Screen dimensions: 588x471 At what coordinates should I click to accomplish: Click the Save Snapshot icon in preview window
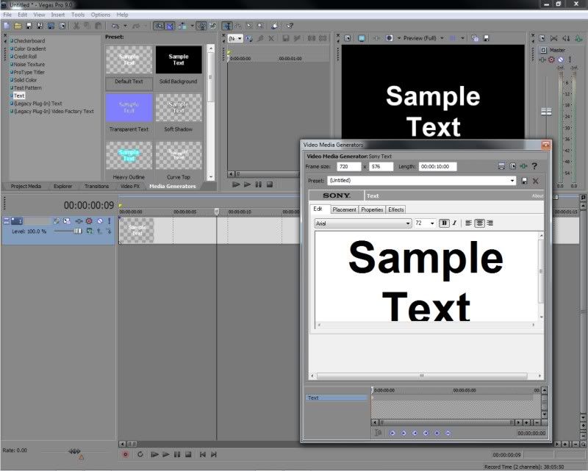click(486, 38)
